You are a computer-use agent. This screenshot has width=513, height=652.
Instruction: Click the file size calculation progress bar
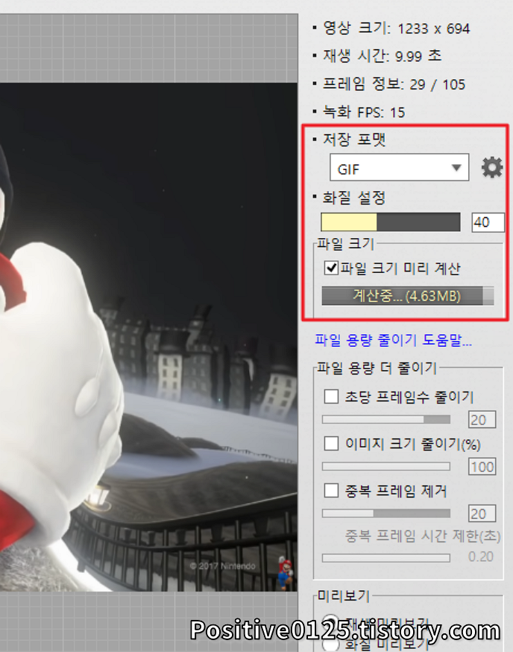[x=407, y=296]
